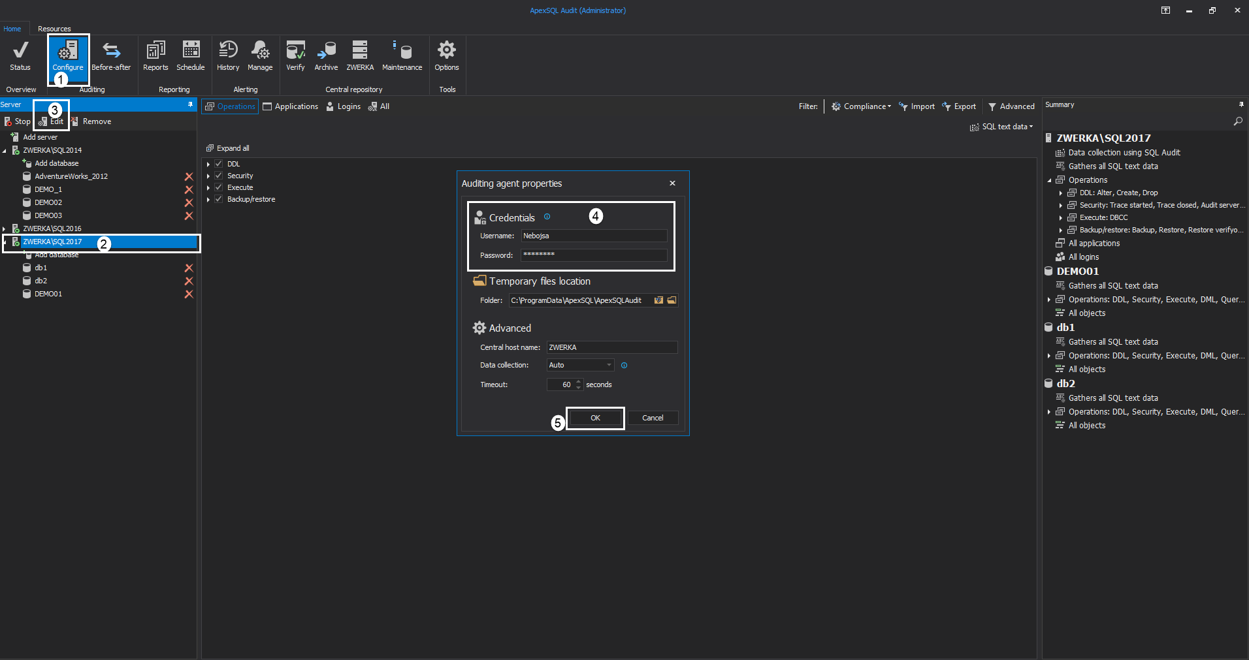Stop auditing on the selected server
This screenshot has height=660, width=1249.
[x=18, y=121]
